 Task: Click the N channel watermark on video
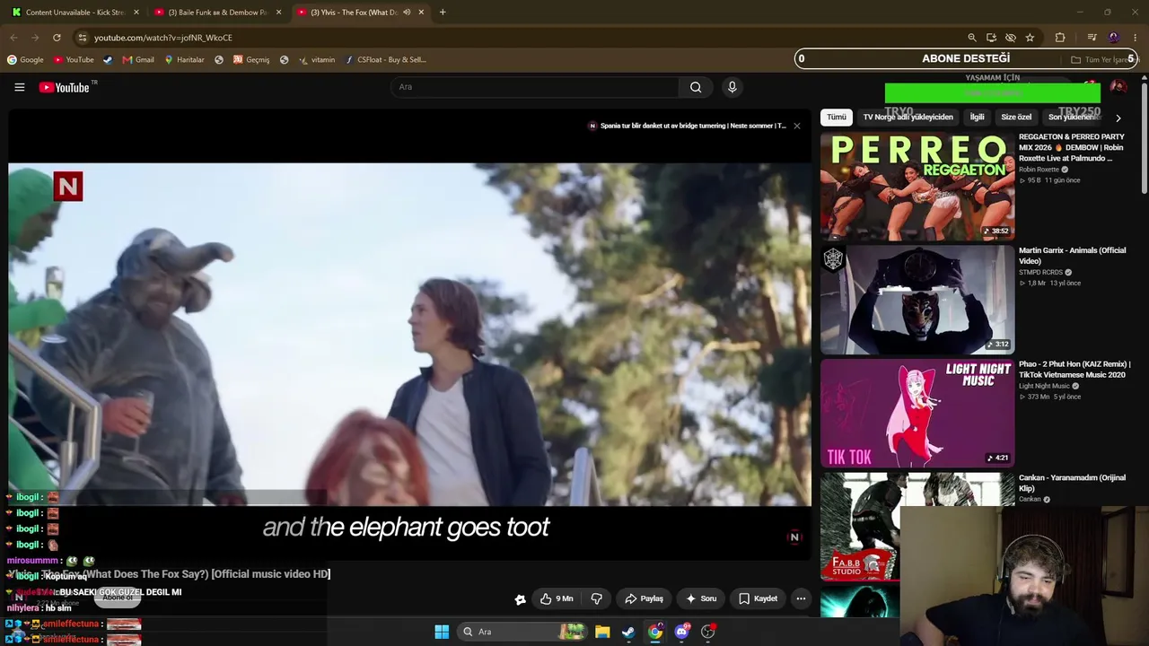(794, 537)
